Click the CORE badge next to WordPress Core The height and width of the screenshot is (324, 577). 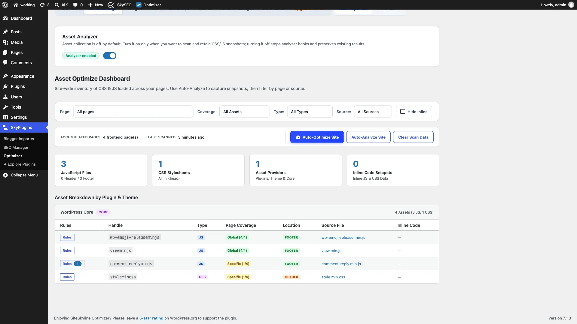103,212
